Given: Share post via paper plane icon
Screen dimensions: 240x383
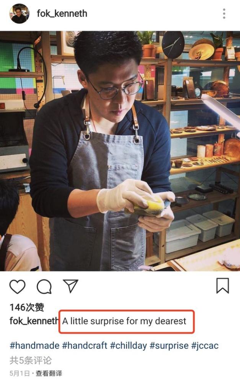Looking at the screenshot, I should click(70, 286).
